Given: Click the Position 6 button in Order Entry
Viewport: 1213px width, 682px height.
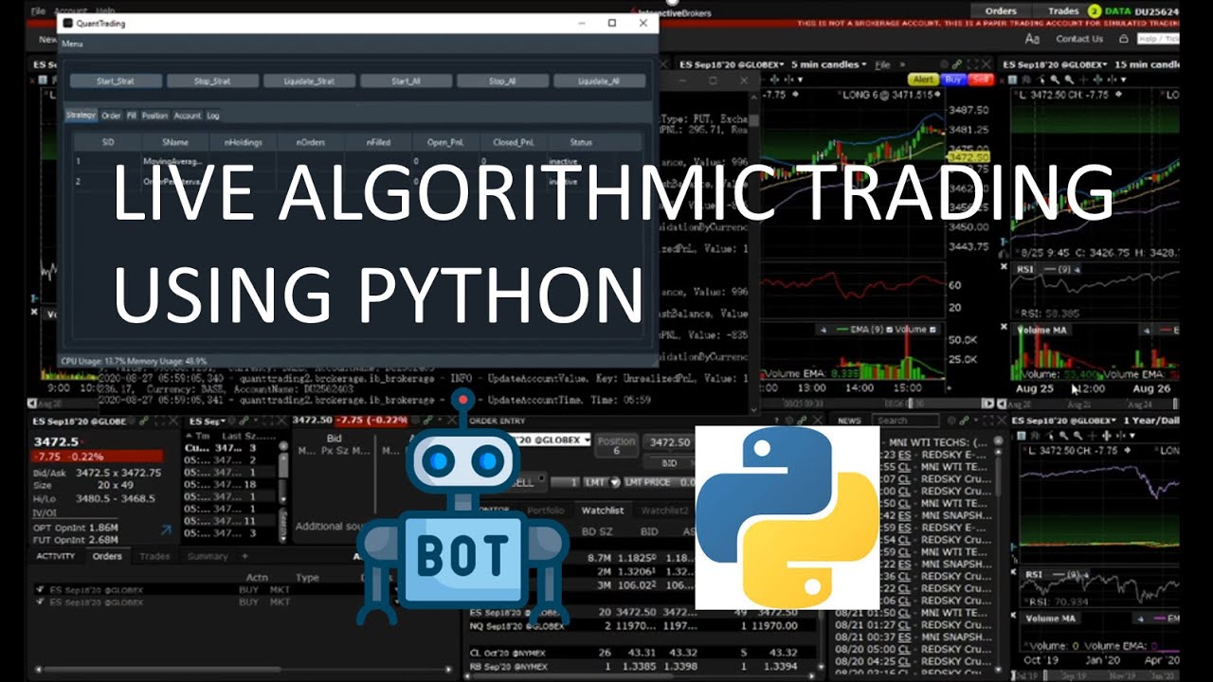Looking at the screenshot, I should click(616, 445).
